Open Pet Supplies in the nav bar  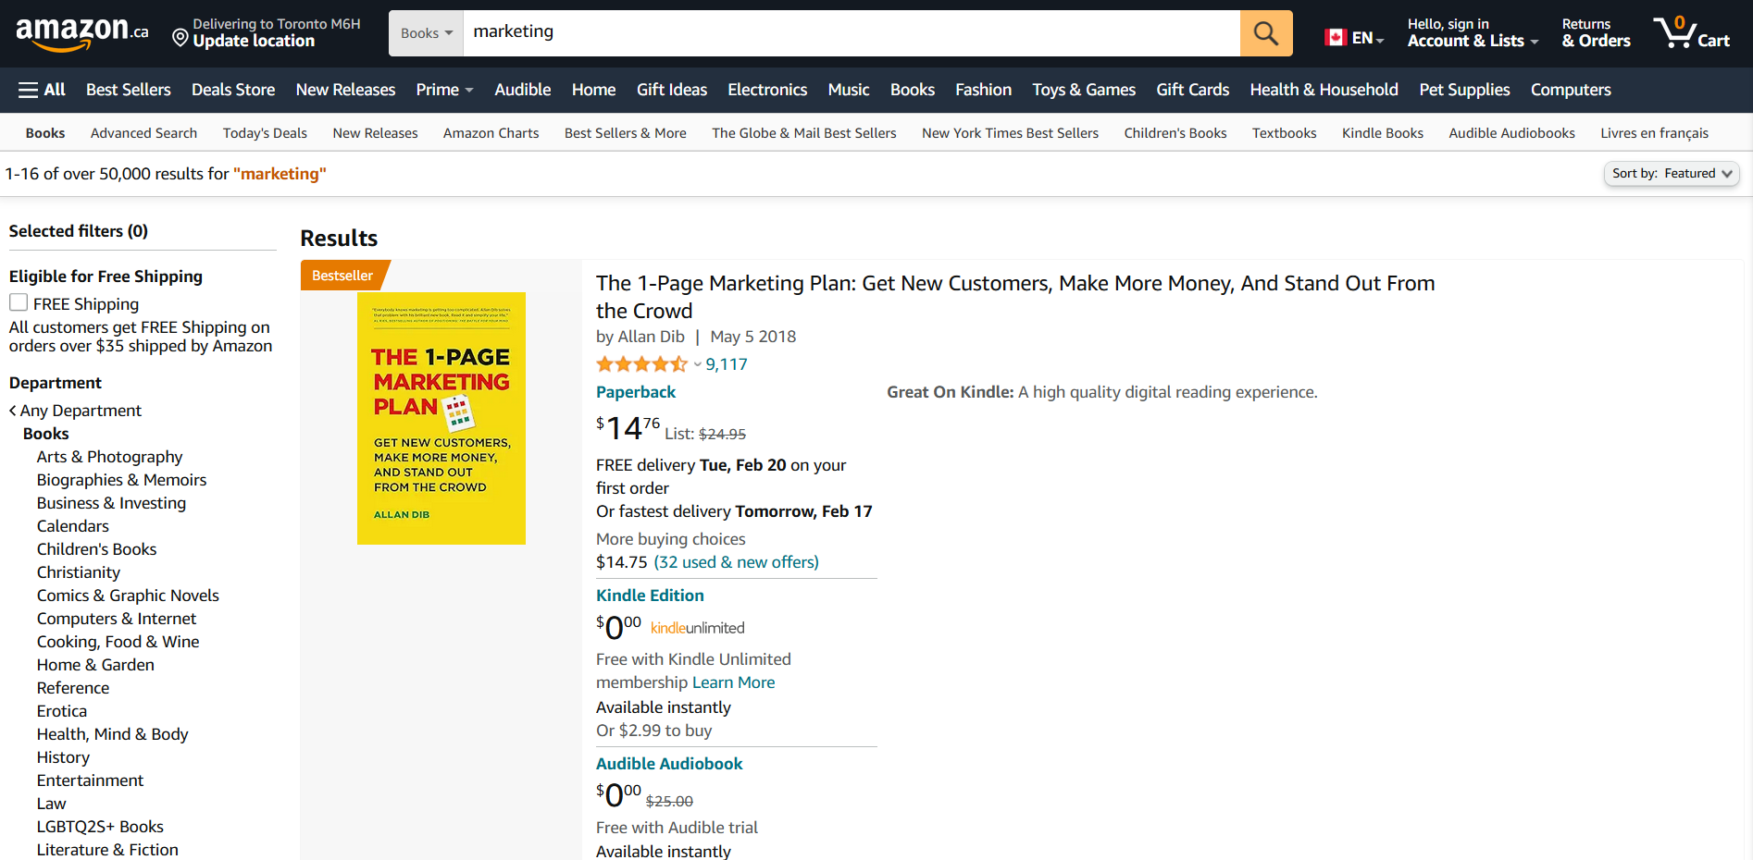1464,90
